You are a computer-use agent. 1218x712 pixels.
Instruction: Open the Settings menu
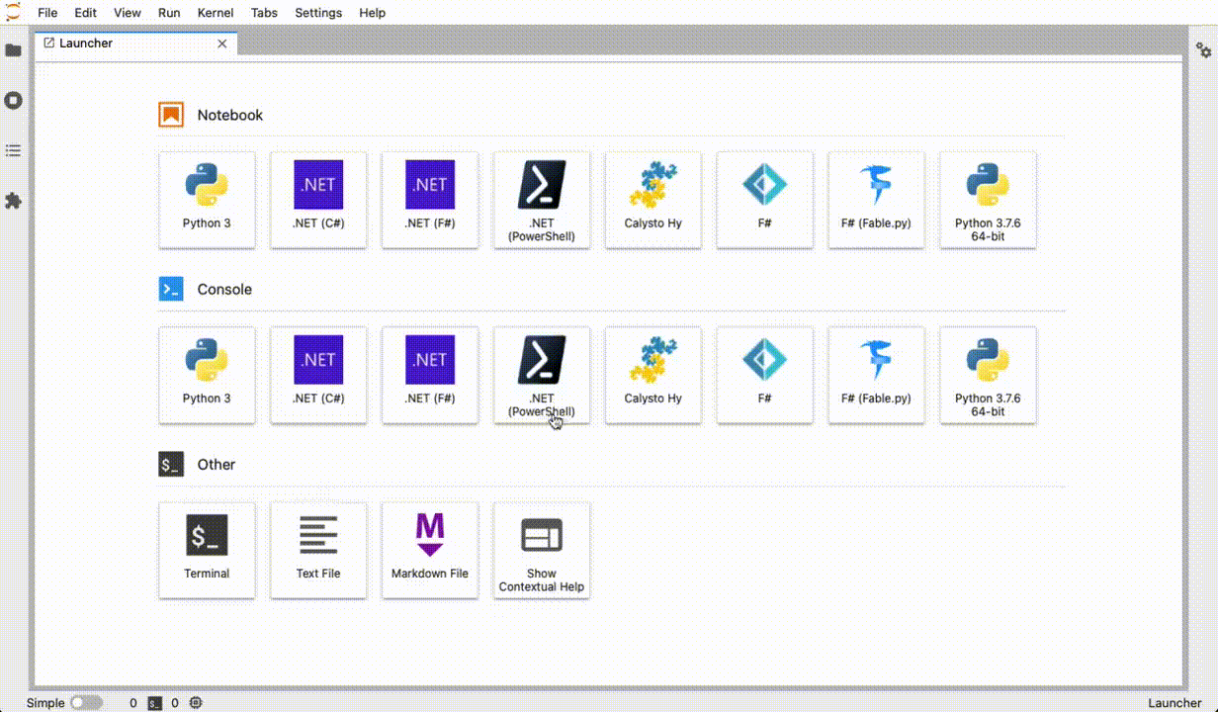coord(318,13)
